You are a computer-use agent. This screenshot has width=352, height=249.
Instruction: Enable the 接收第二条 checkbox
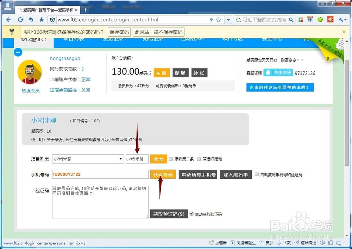(170, 159)
